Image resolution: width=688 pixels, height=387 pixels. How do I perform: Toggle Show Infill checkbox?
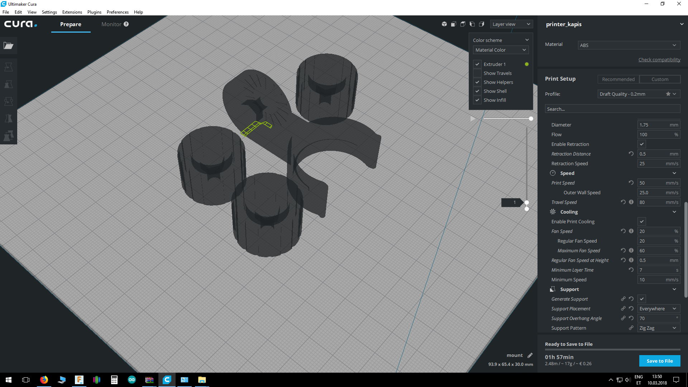pyautogui.click(x=477, y=100)
